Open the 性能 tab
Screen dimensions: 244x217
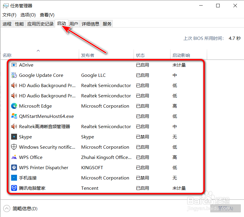[19, 23]
